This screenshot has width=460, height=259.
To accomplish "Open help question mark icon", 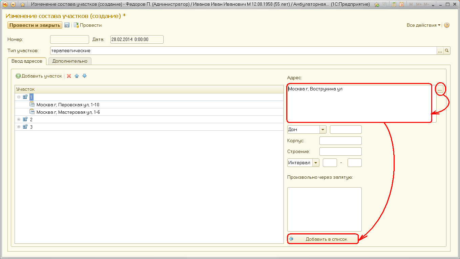I will (447, 25).
